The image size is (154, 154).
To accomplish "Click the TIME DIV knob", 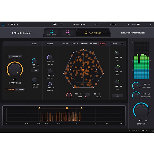I will tap(50, 57).
